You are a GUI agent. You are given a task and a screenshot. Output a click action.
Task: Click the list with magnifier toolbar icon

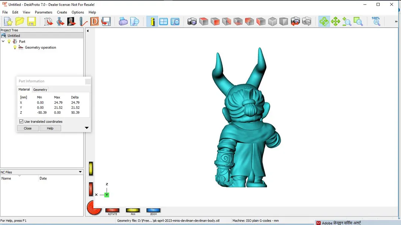(175, 21)
